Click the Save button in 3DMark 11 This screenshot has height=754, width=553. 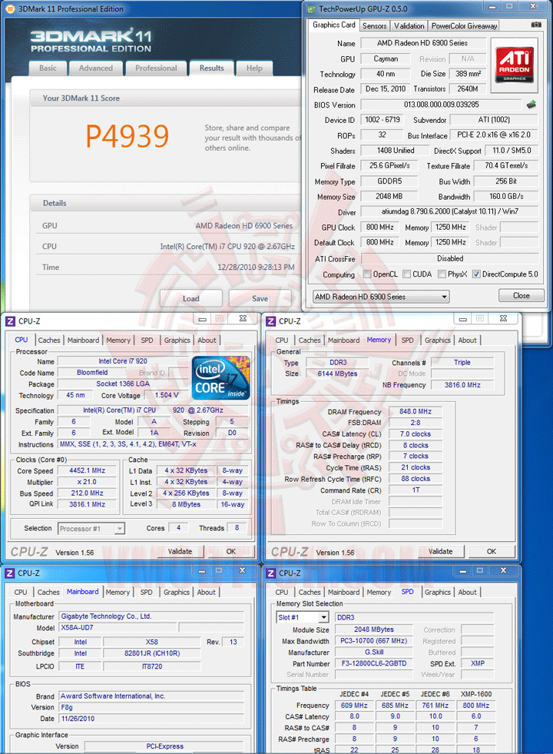(x=260, y=299)
